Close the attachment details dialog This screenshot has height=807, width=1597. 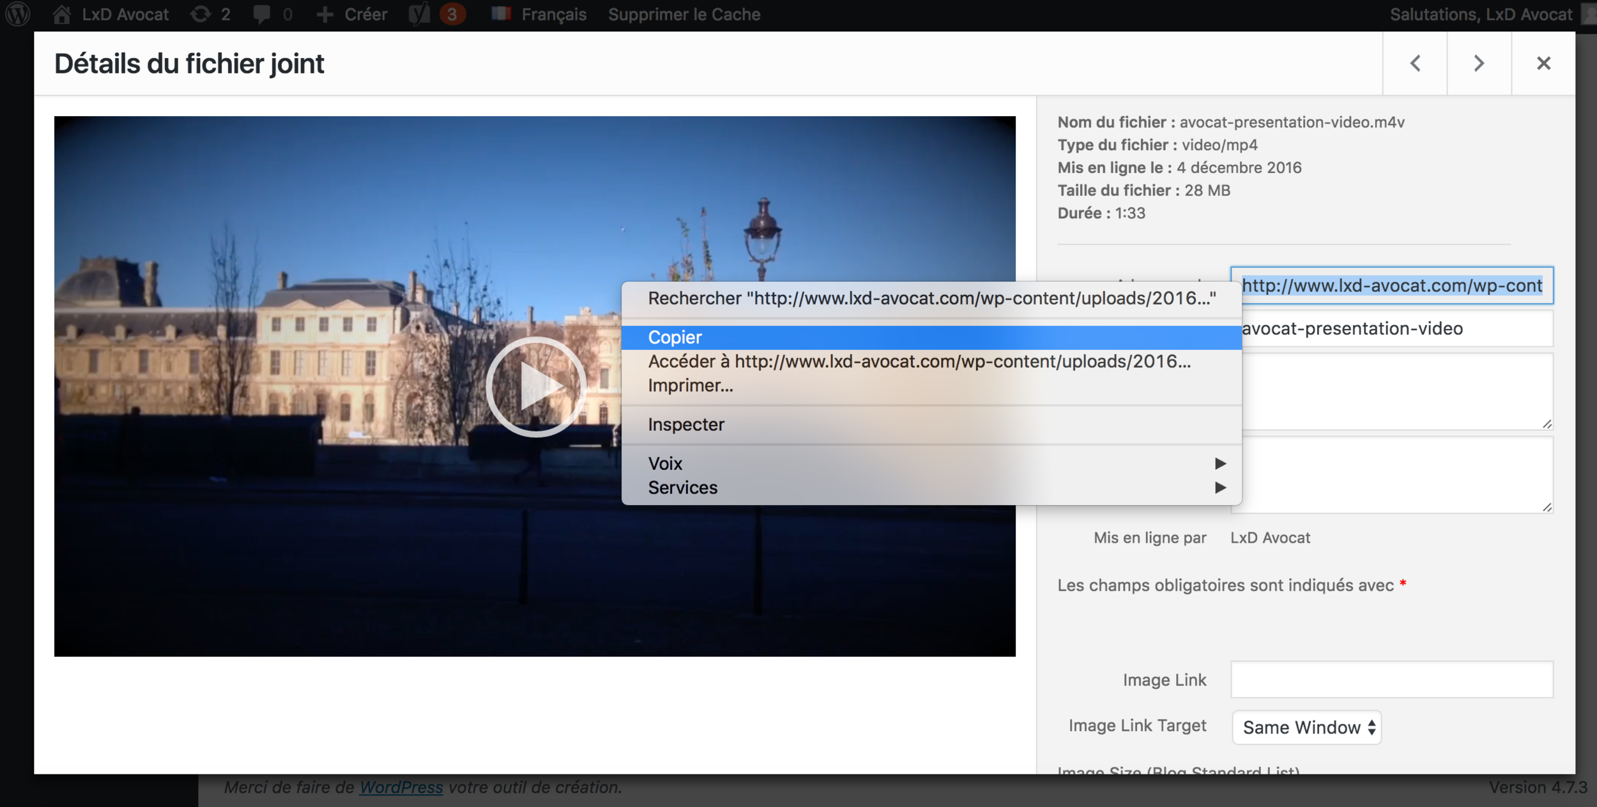click(x=1543, y=63)
